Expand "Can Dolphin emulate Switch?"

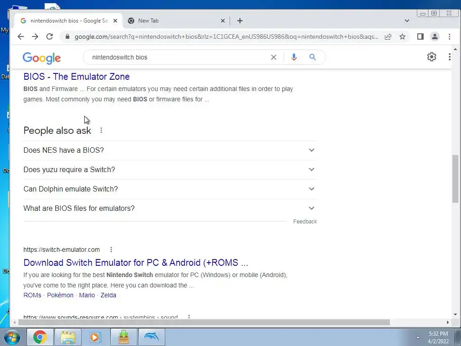[x=170, y=189]
